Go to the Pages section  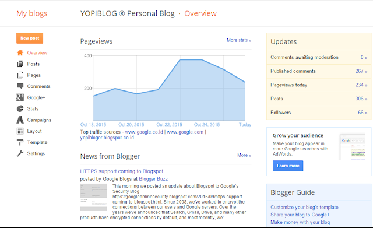click(34, 75)
